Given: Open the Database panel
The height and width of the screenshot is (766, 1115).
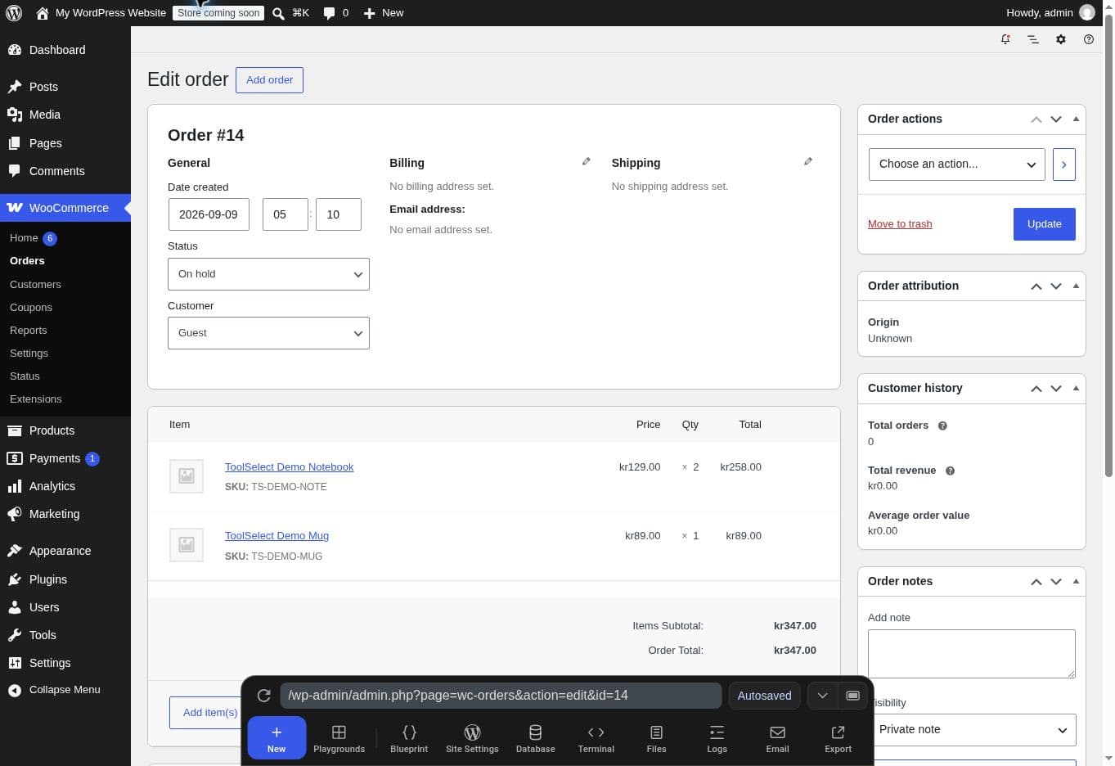Looking at the screenshot, I should coord(535,738).
